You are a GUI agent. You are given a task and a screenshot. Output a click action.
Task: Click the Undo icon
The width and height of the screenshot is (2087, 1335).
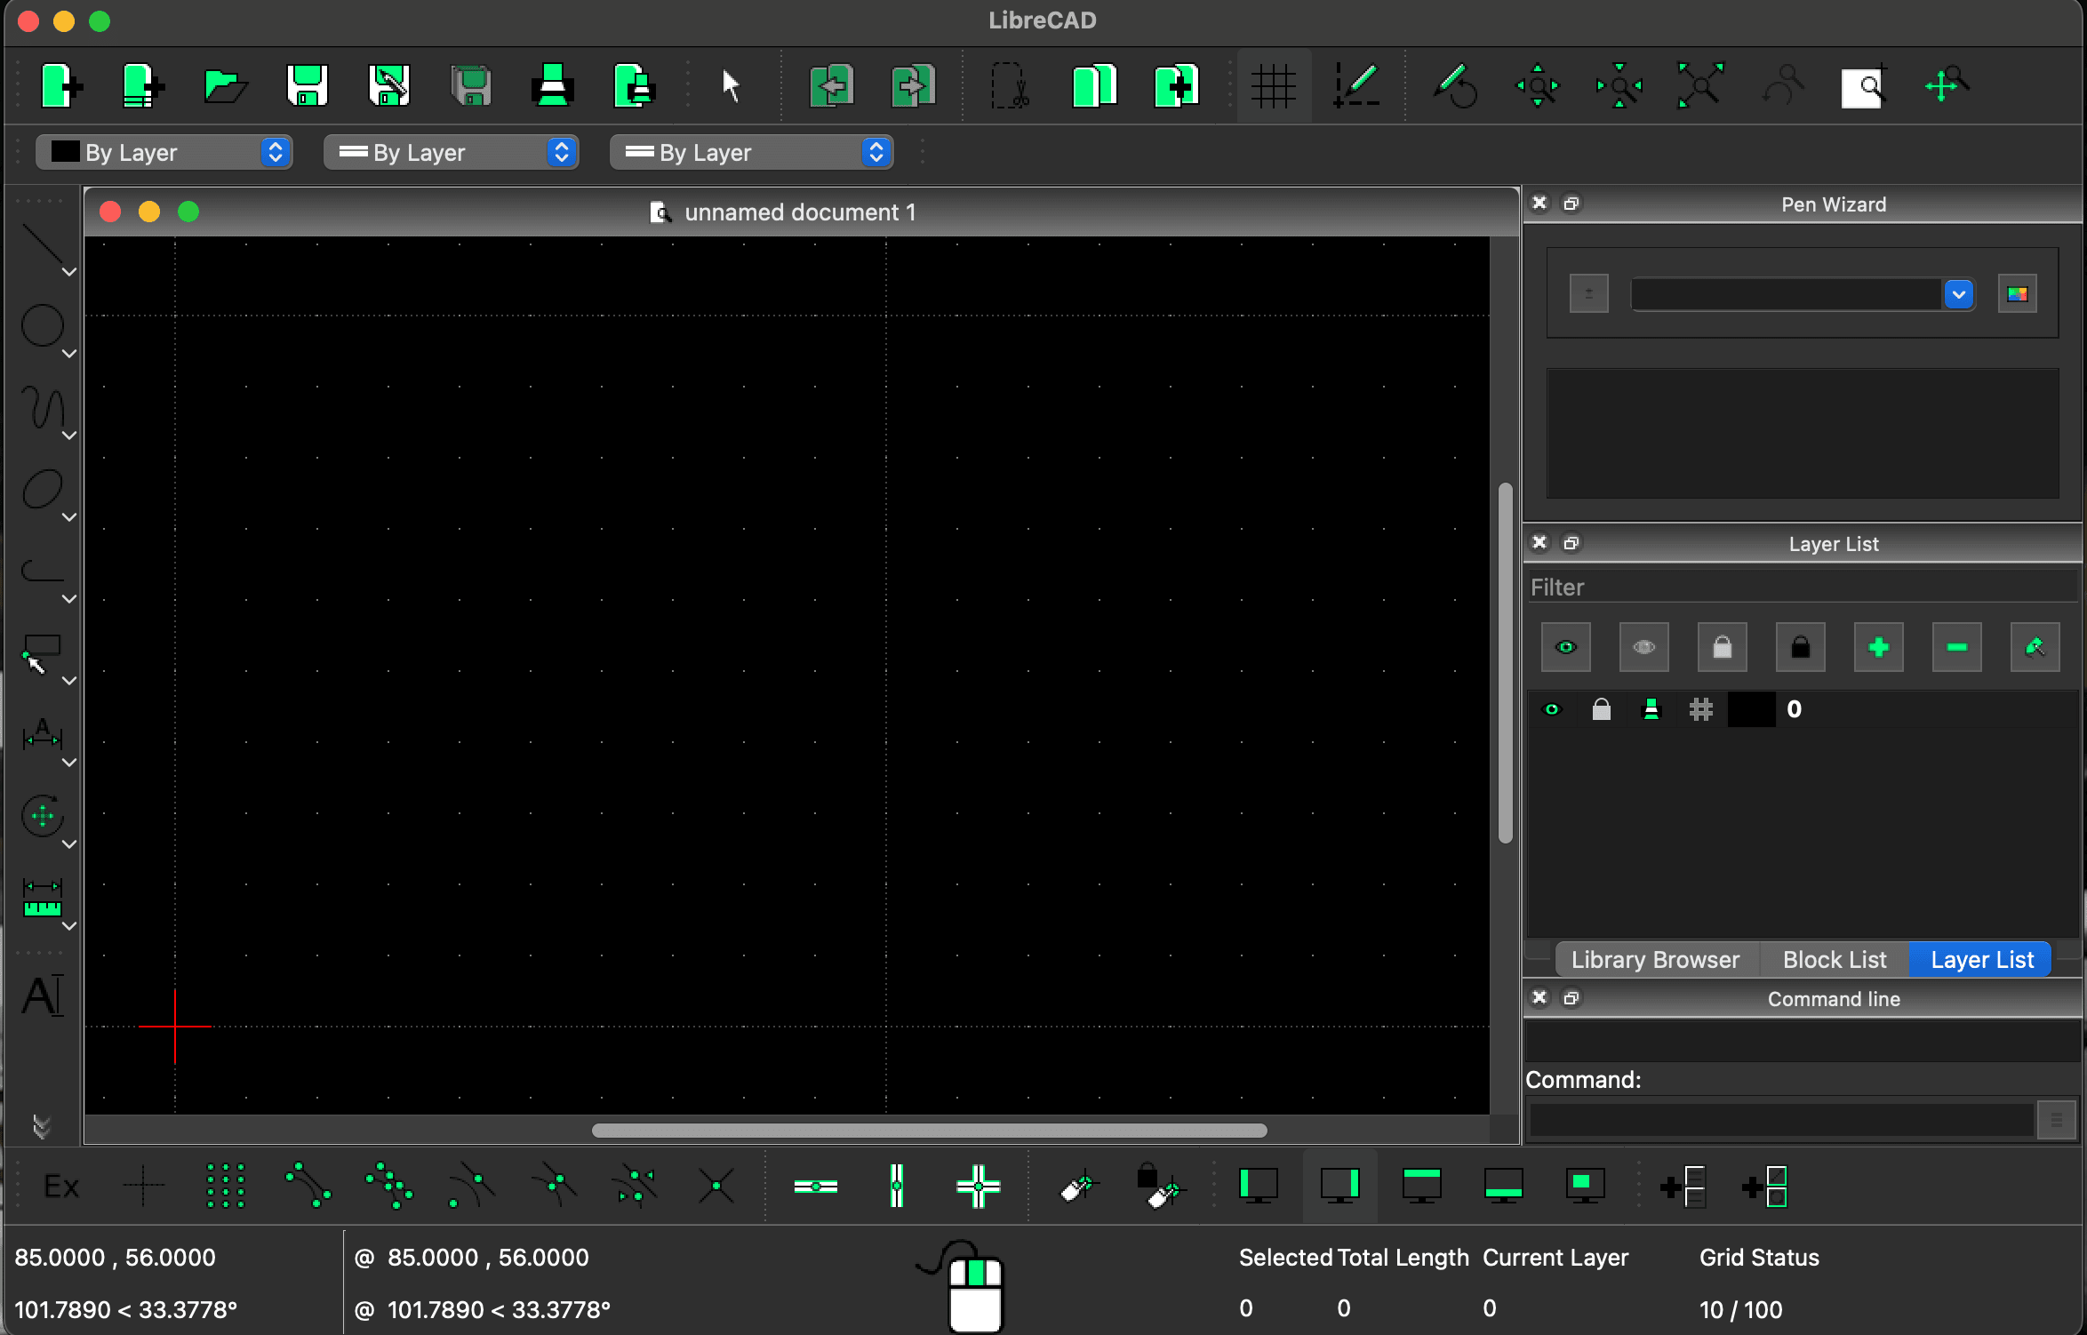pyautogui.click(x=831, y=86)
